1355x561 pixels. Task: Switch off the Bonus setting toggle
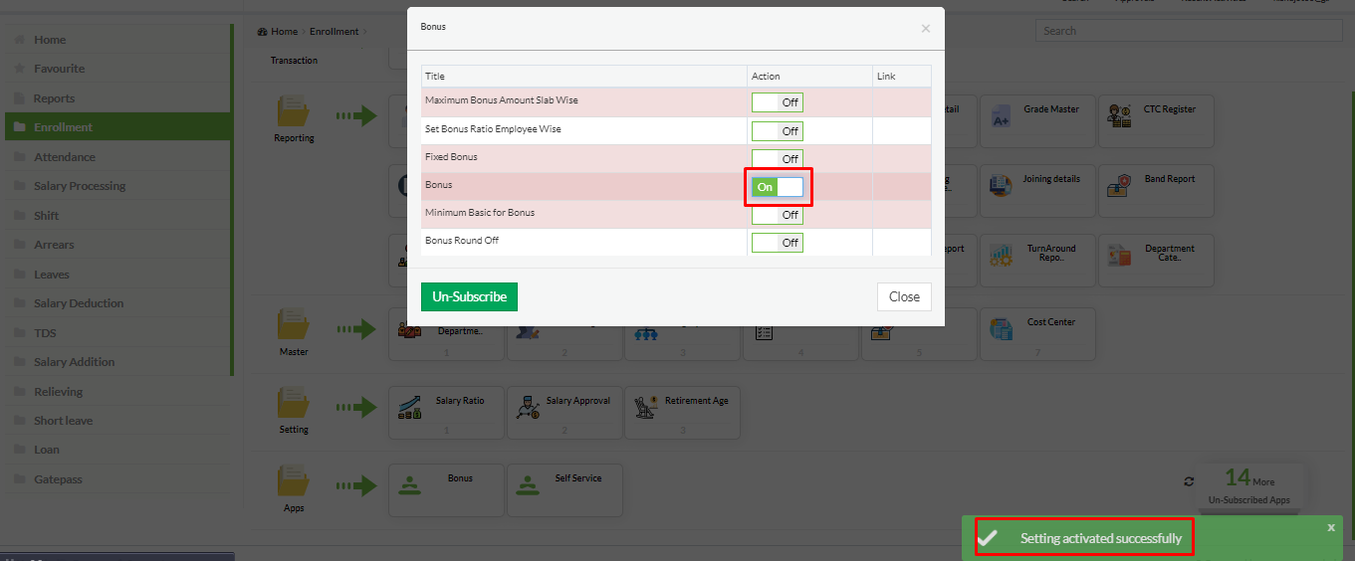778,187
